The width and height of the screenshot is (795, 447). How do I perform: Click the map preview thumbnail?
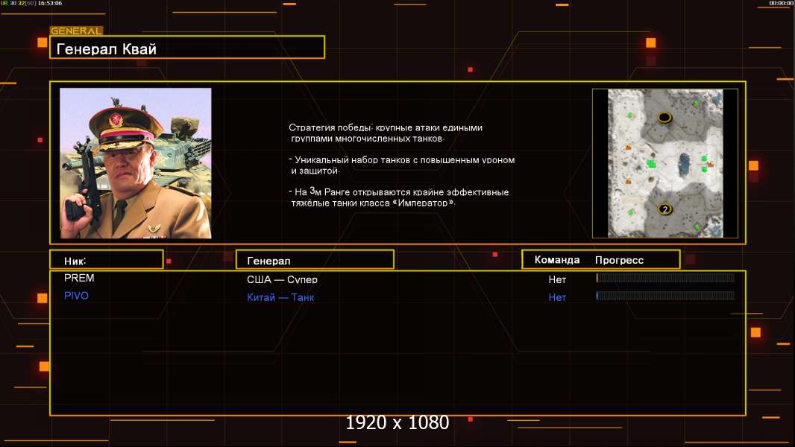pyautogui.click(x=665, y=163)
